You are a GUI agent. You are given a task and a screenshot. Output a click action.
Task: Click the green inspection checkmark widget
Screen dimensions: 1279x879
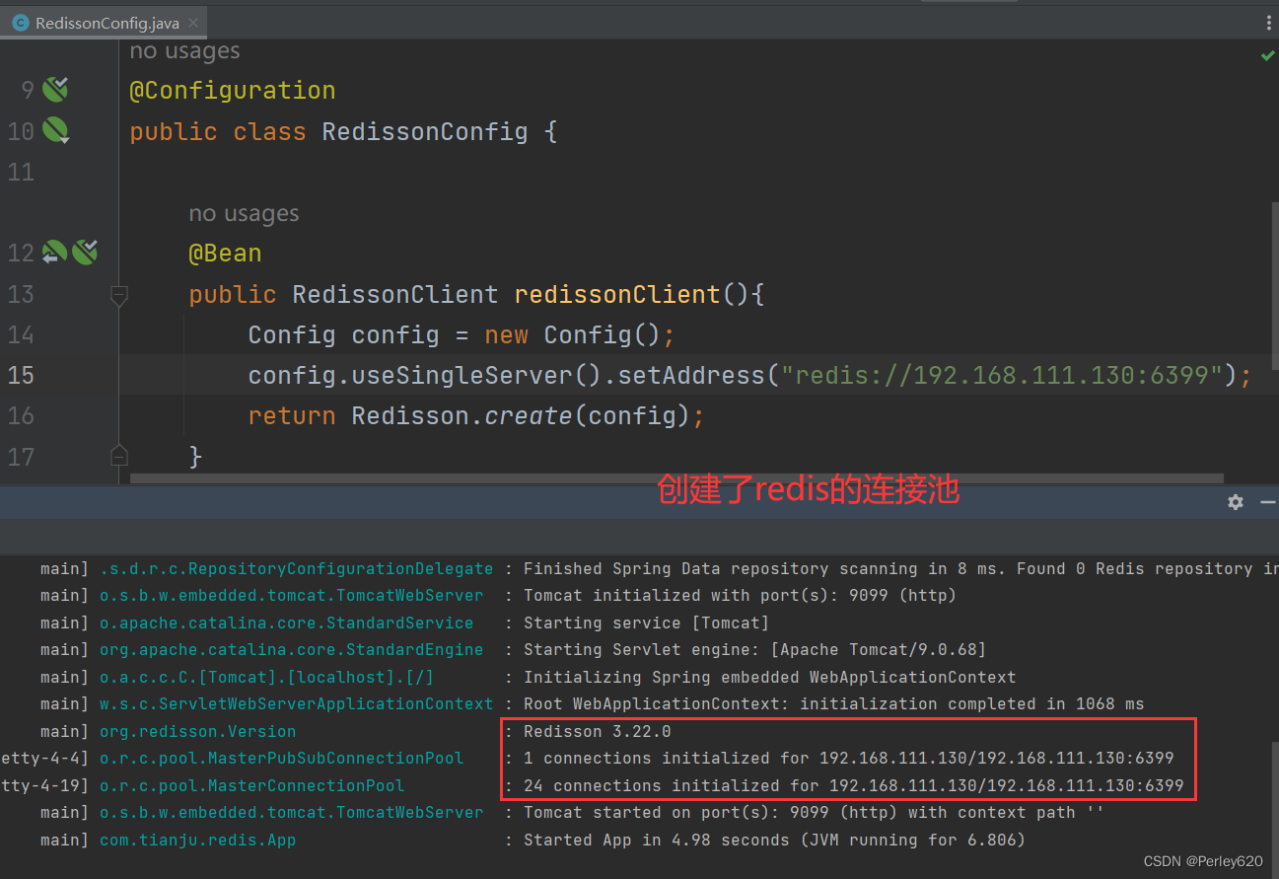[1267, 56]
